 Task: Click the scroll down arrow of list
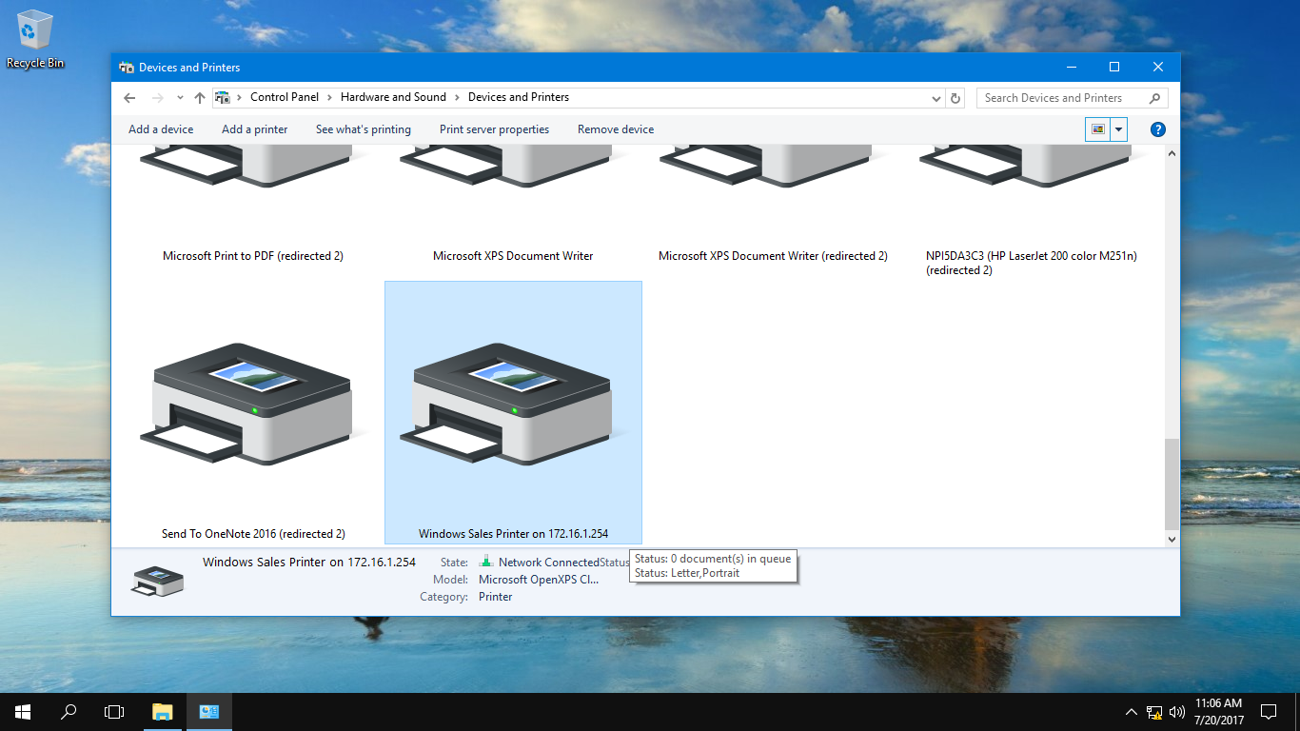[x=1172, y=539]
